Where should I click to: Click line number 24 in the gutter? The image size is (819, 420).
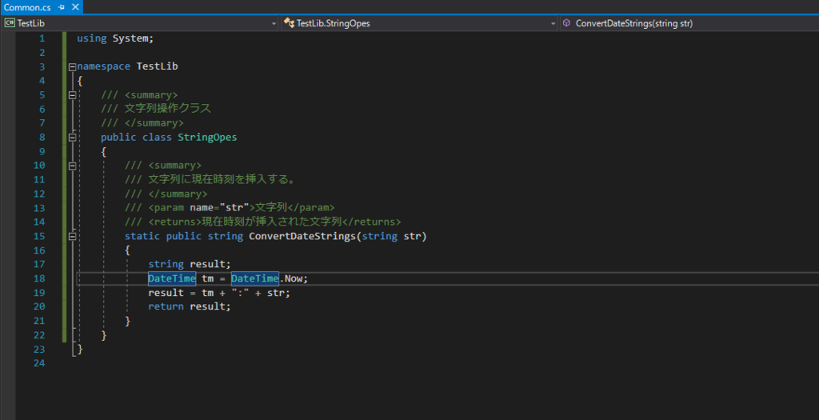pos(39,363)
